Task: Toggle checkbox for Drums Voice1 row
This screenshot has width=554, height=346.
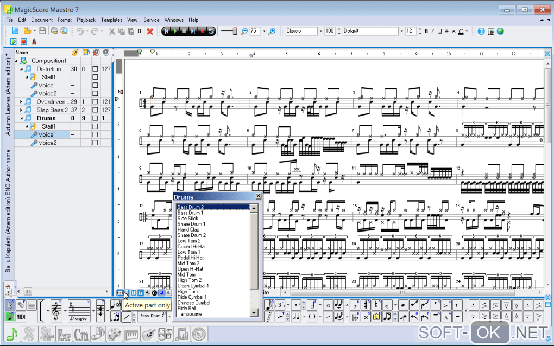Action: click(x=95, y=134)
